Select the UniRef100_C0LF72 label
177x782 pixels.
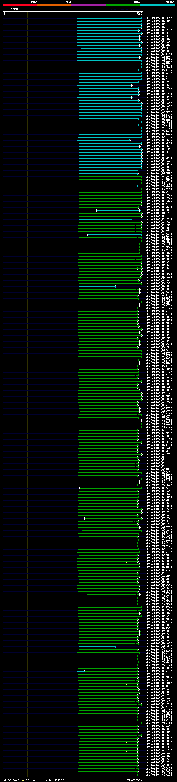point(159,522)
